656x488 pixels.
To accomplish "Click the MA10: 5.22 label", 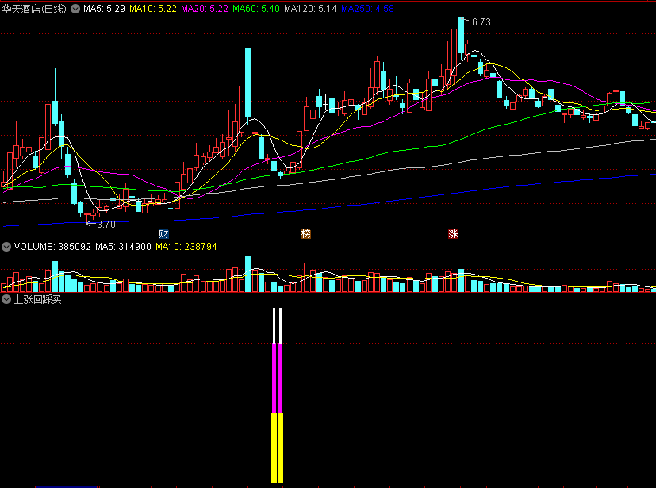I will pyautogui.click(x=153, y=9).
